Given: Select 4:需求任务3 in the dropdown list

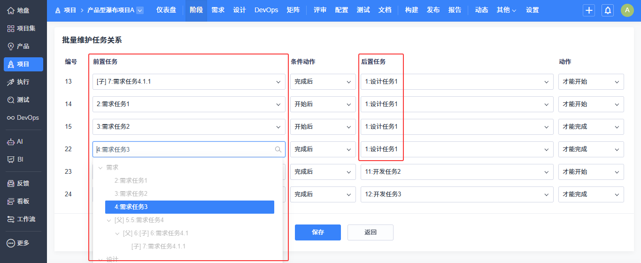Looking at the screenshot, I should coord(190,207).
